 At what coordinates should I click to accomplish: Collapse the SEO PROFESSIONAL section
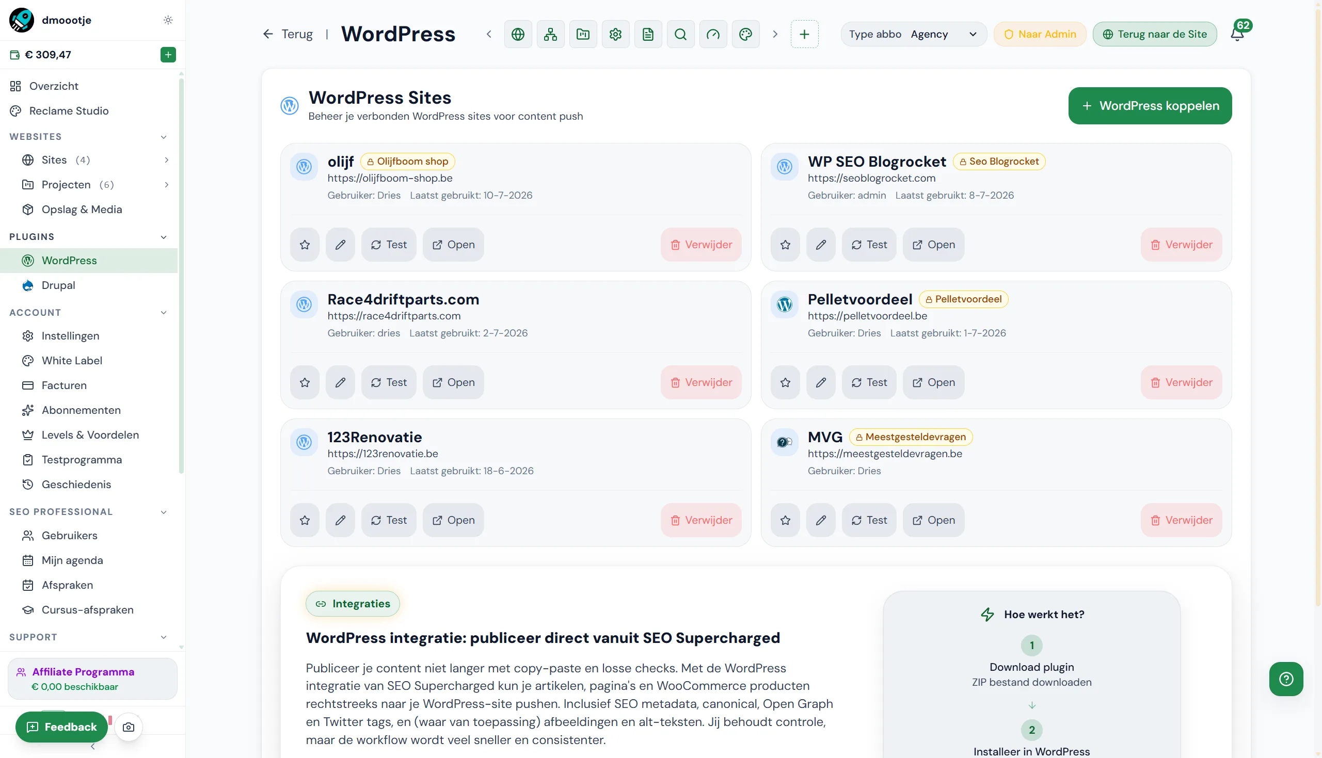(x=164, y=512)
